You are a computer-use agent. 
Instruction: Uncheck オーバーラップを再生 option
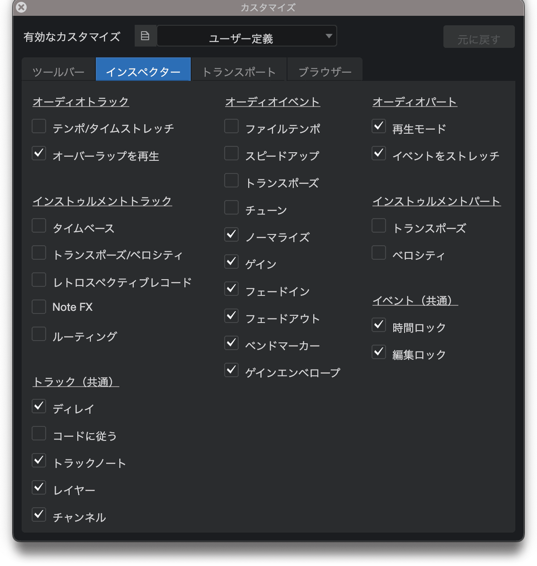click(39, 154)
